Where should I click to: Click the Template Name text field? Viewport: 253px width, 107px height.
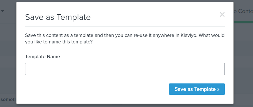point(125,69)
